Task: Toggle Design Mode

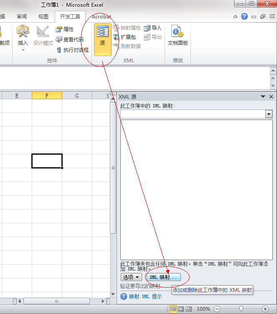Action: point(43,36)
